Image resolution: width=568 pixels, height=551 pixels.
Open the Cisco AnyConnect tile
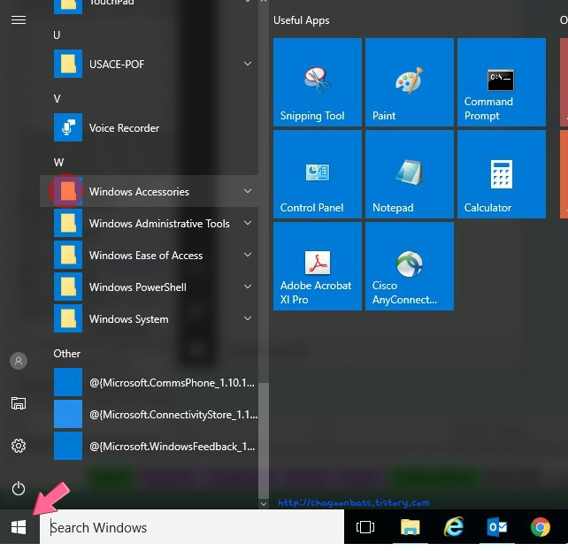(x=410, y=266)
